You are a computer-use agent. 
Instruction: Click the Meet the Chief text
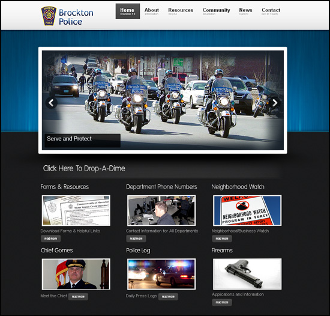[53, 296]
